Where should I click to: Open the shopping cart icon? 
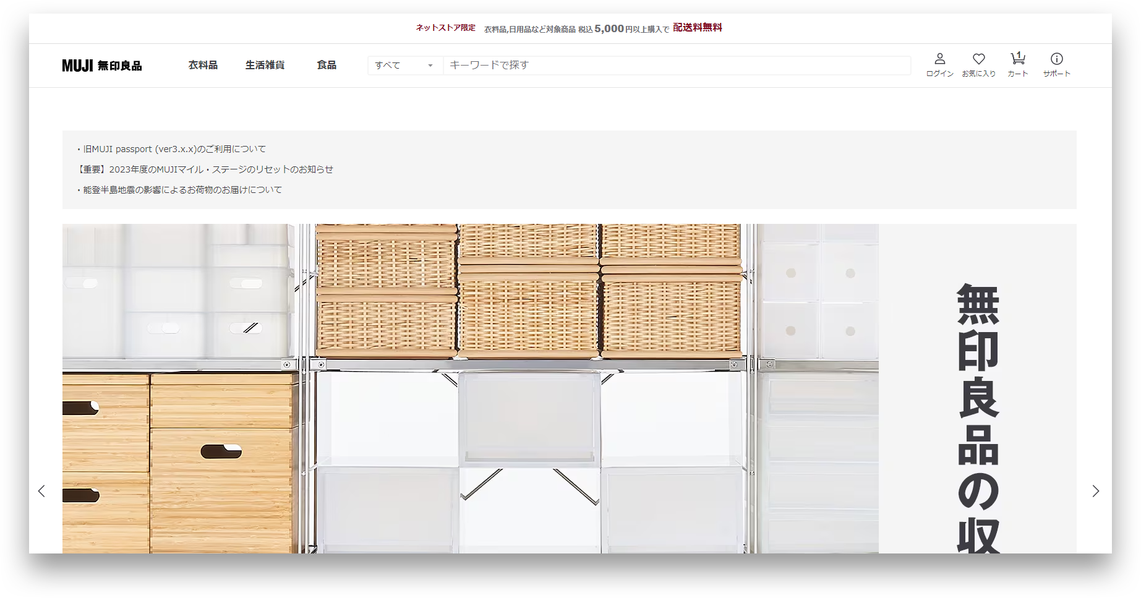(x=1017, y=59)
